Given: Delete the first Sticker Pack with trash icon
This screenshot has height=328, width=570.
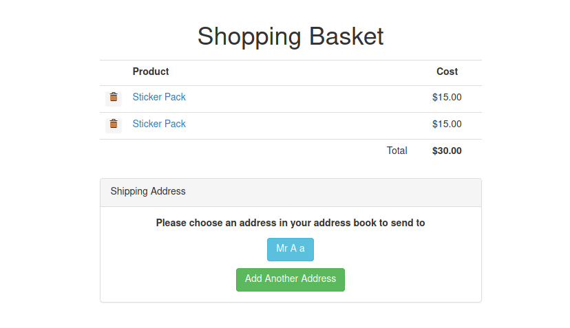Looking at the screenshot, I should coord(114,98).
